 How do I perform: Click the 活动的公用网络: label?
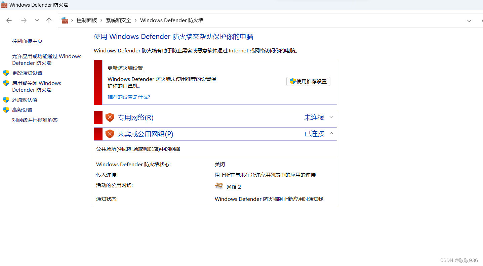[115, 185]
